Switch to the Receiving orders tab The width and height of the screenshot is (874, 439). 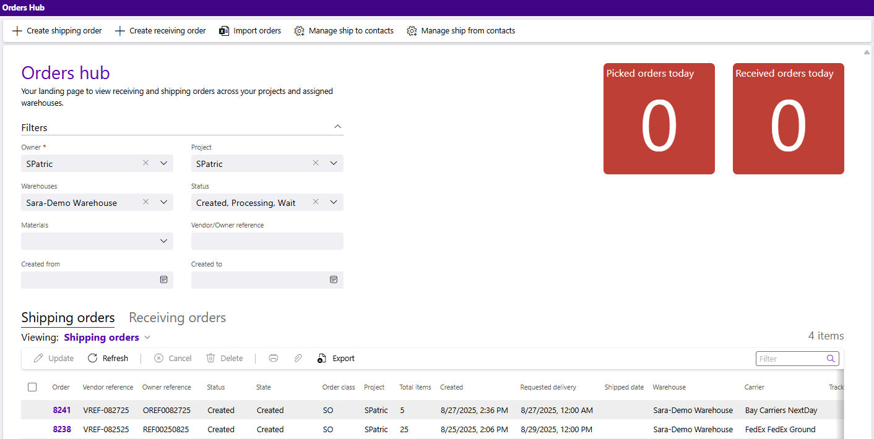click(x=177, y=318)
